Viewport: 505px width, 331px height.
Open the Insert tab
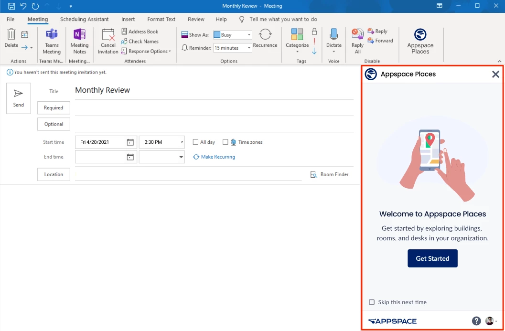pos(128,19)
